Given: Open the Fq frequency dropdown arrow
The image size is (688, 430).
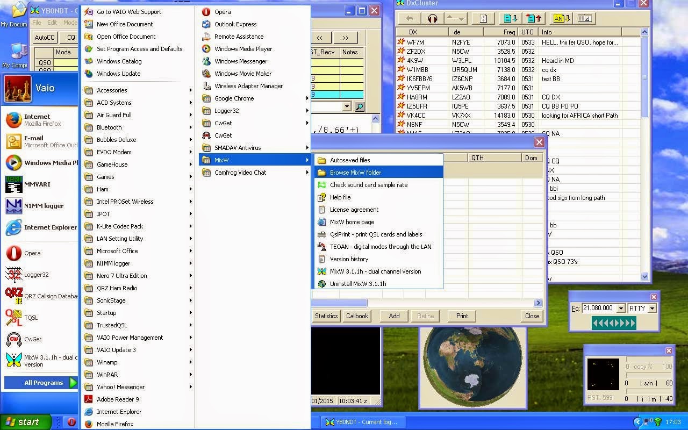Looking at the screenshot, I should pyautogui.click(x=621, y=309).
